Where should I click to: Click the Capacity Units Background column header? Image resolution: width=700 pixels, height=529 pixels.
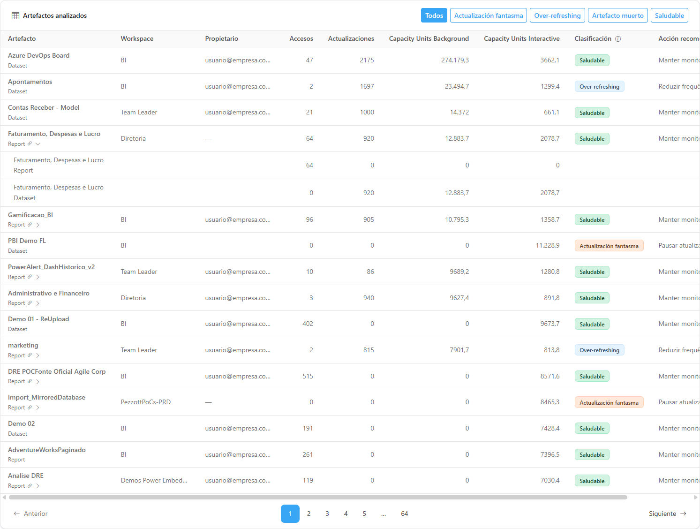click(x=429, y=39)
